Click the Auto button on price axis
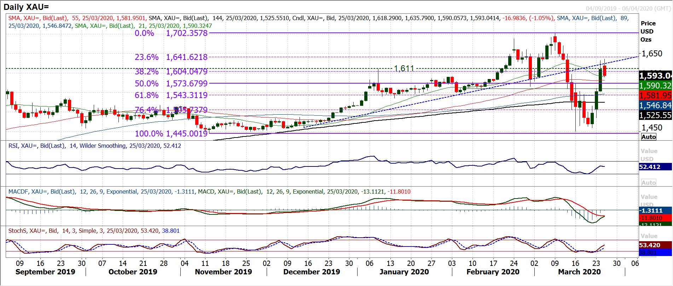 tap(649, 137)
